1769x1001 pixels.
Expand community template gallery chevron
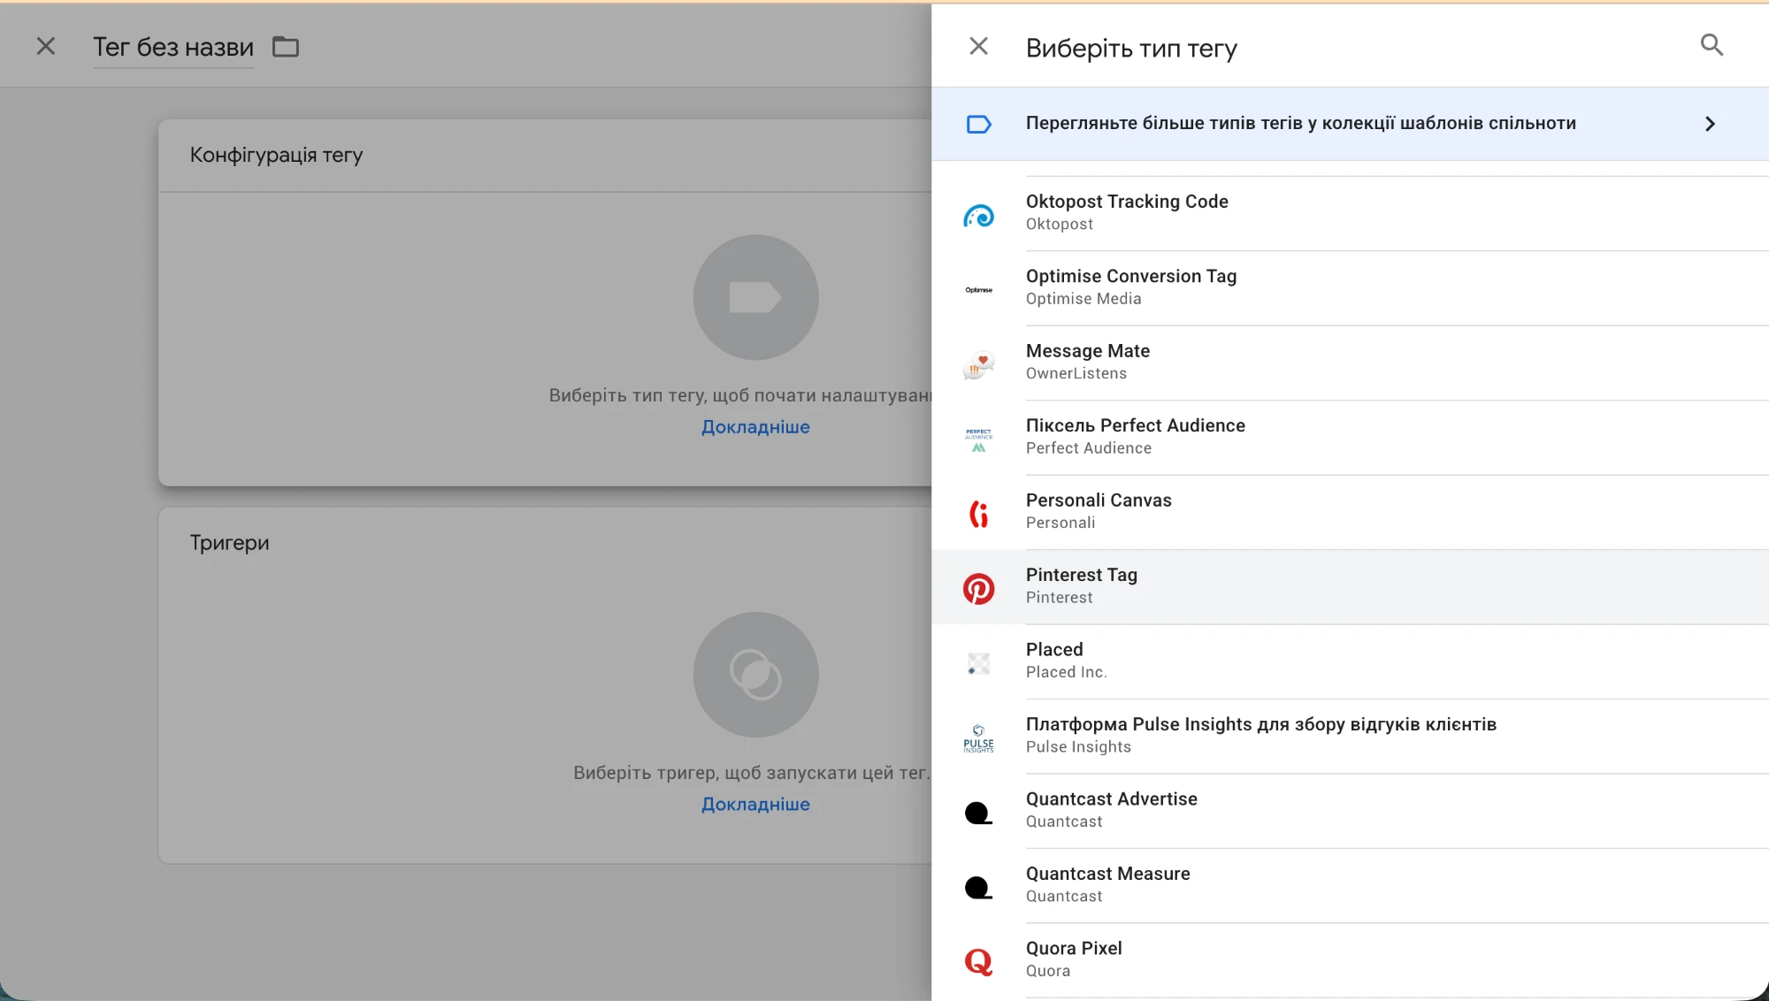coord(1710,124)
